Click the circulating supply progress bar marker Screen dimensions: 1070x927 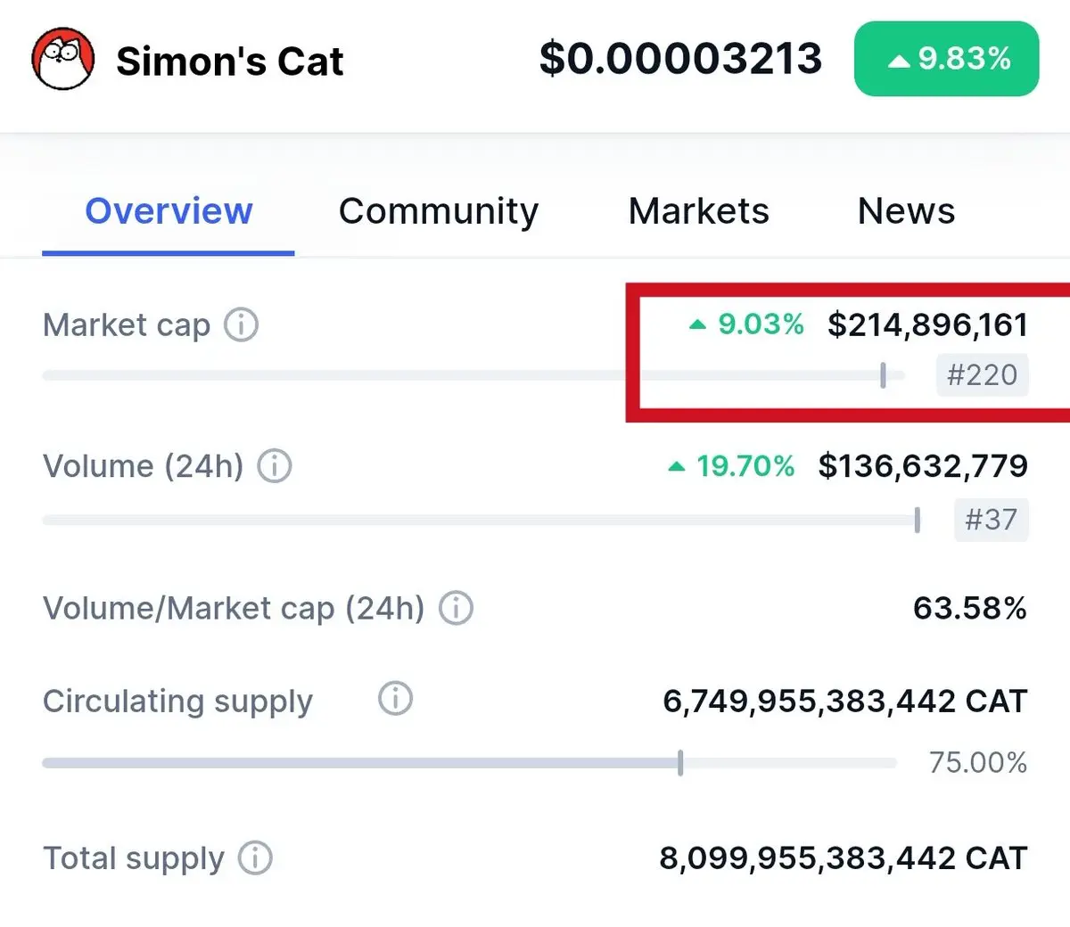[680, 763]
